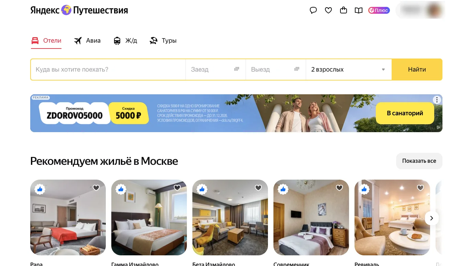The height and width of the screenshot is (266, 472).
Task: Focus the Куда вы хотите поехать field
Action: [x=108, y=70]
